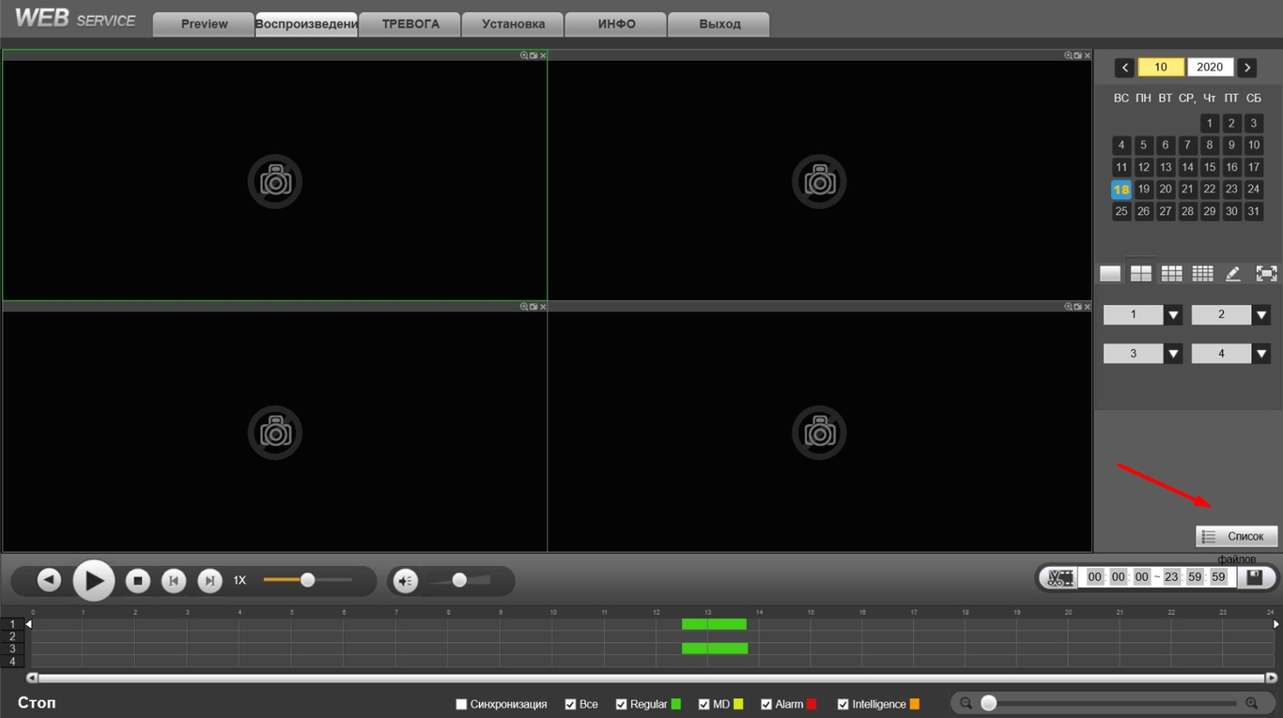The image size is (1283, 718).
Task: Snapshot icon on top-left video window
Action: click(x=533, y=55)
